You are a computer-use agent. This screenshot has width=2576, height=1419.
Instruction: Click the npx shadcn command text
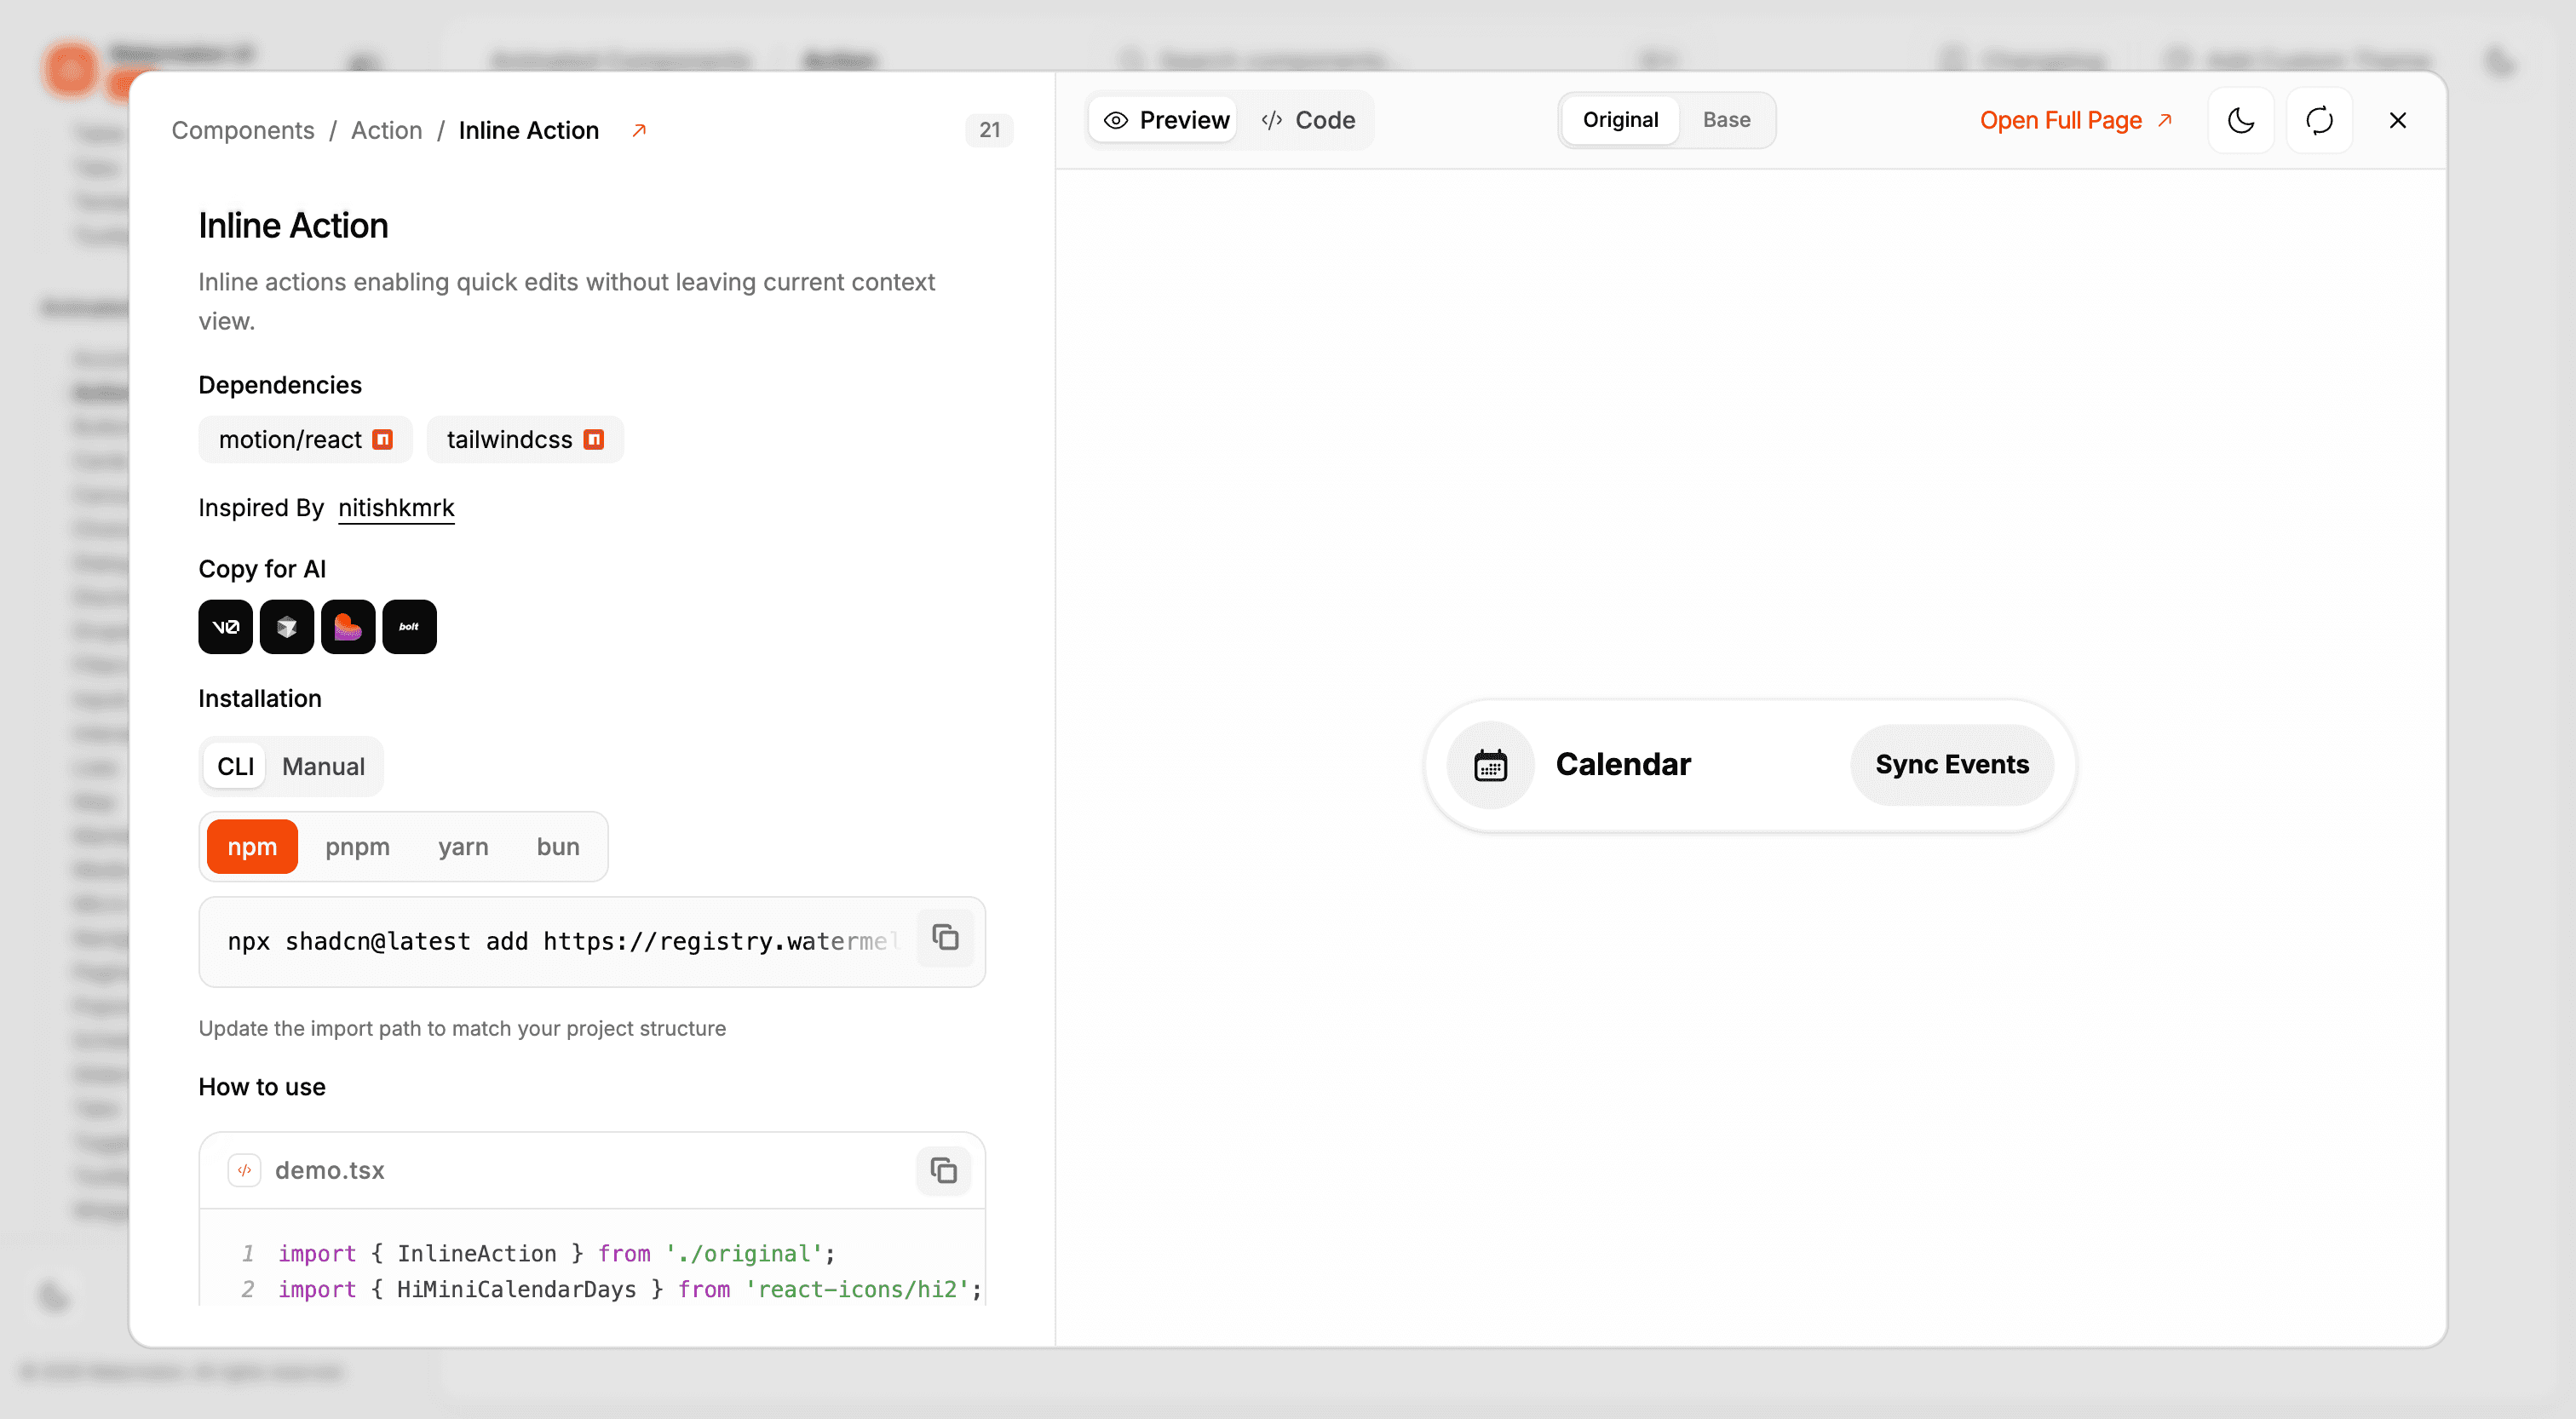[x=564, y=942]
